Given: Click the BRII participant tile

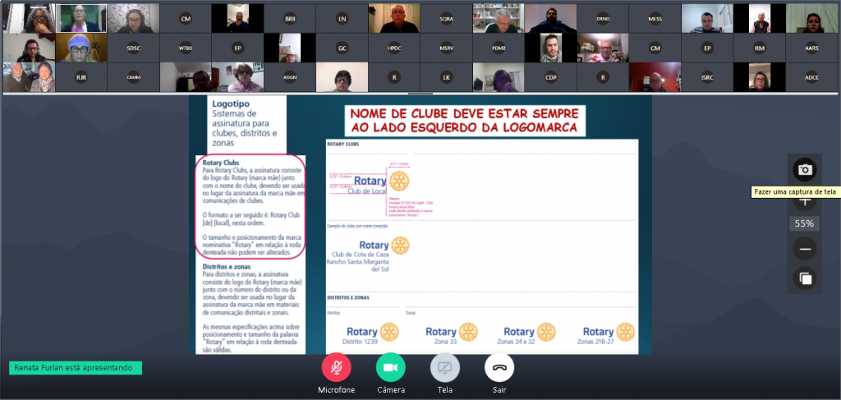Looking at the screenshot, I should (290, 18).
